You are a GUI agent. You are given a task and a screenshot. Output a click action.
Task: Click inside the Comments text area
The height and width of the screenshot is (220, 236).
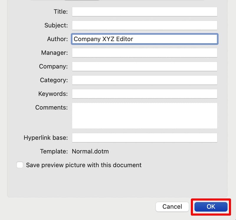145,115
